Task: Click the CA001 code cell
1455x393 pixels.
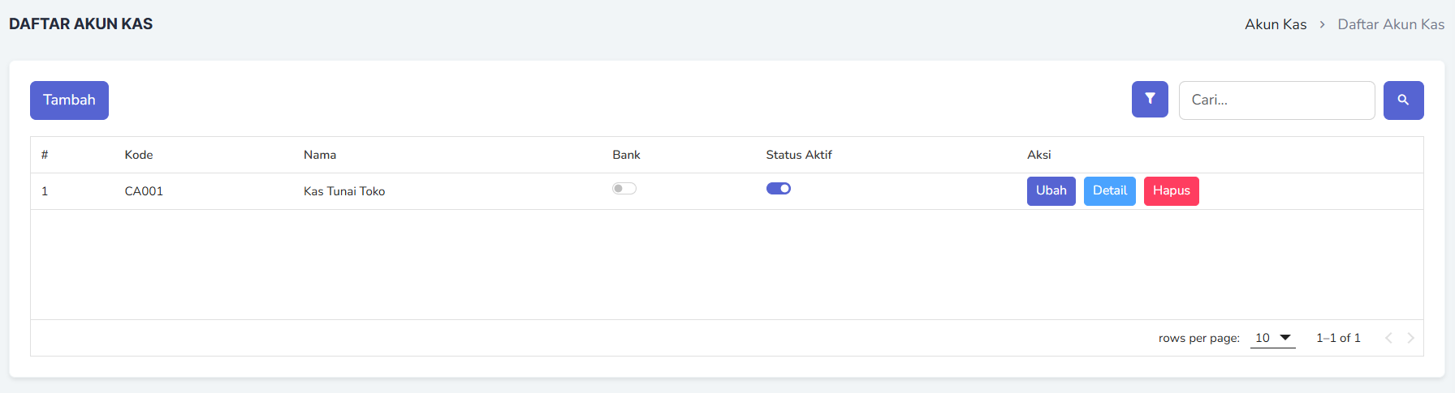Action: [144, 191]
